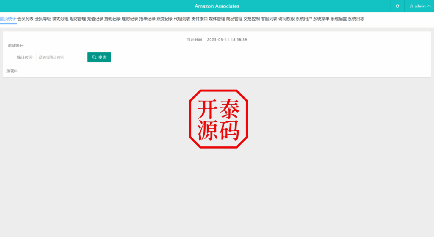The image size is (434, 237).
Task: Open 代理列表 page
Action: (182, 19)
